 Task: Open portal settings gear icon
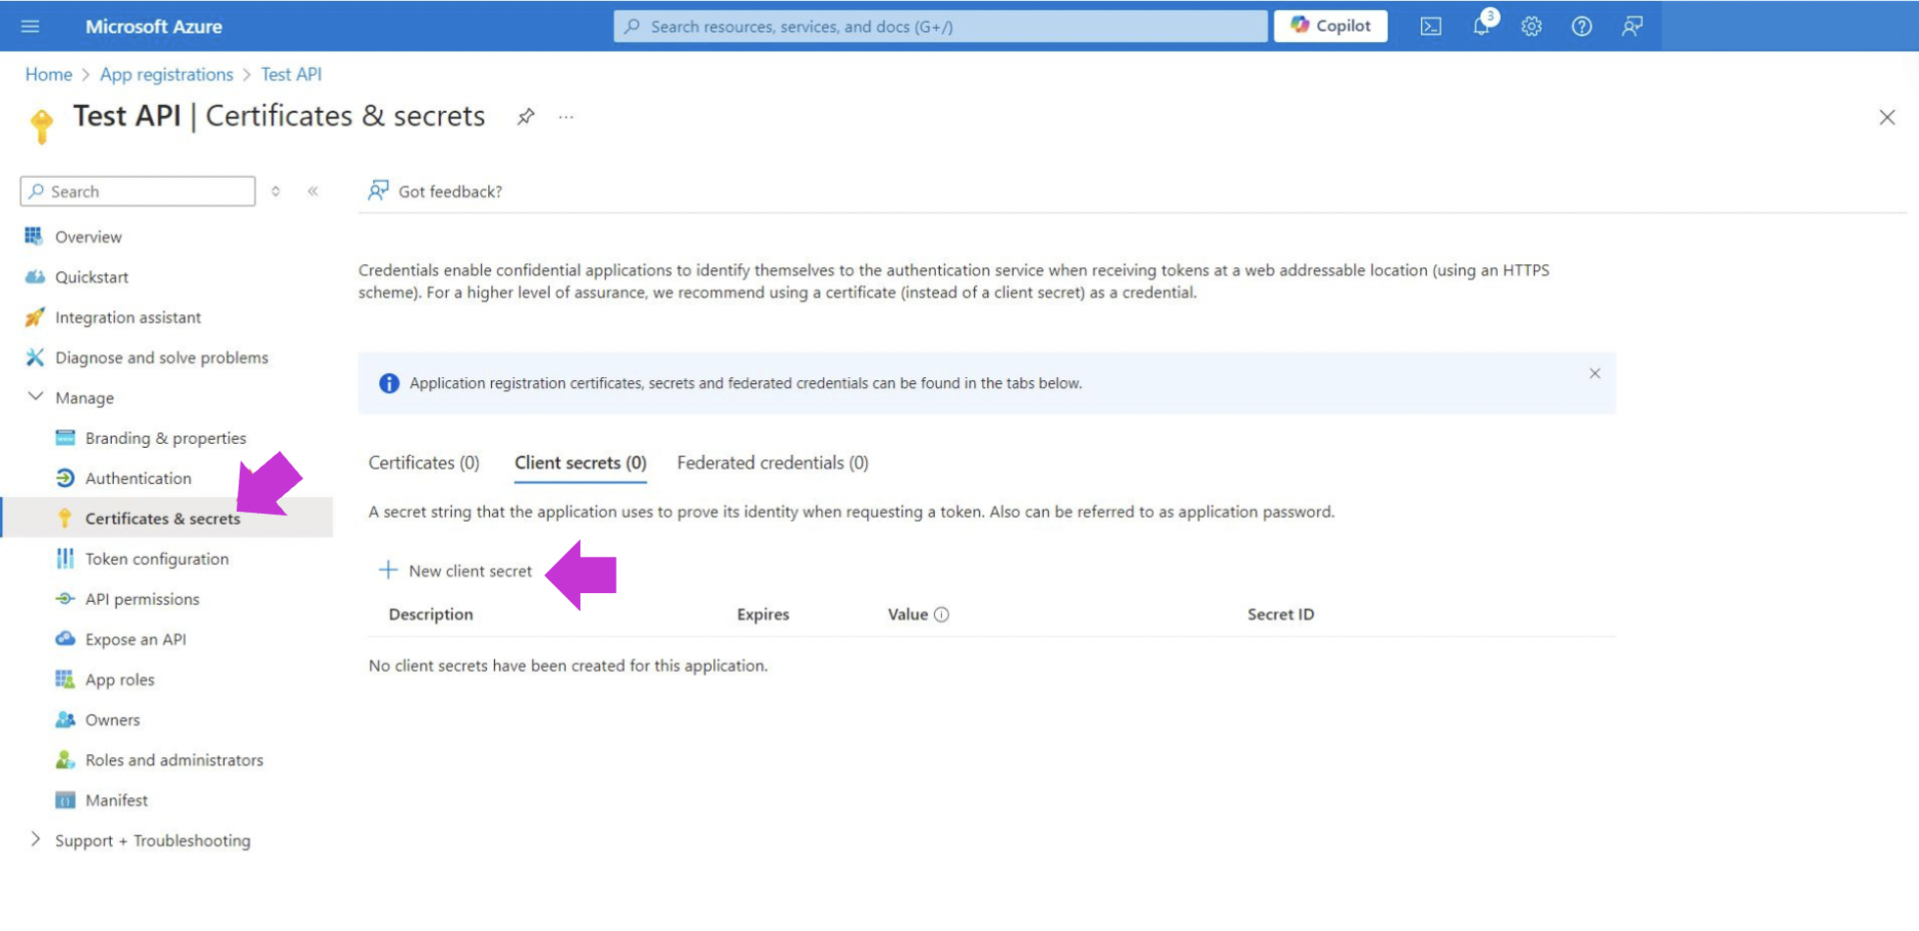tap(1531, 27)
